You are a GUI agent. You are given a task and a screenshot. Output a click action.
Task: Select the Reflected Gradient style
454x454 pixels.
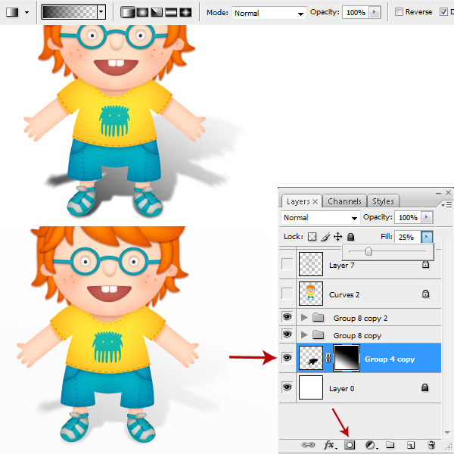coord(171,12)
